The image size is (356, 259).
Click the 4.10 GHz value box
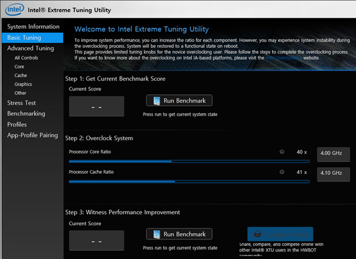point(333,174)
